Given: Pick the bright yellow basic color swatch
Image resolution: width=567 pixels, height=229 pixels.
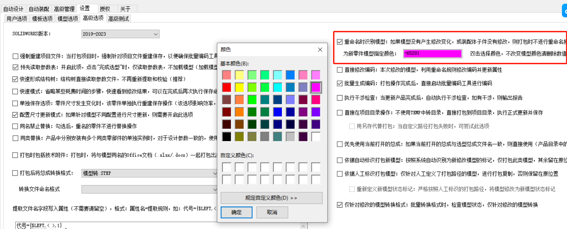Looking at the screenshot, I should click(239, 87).
